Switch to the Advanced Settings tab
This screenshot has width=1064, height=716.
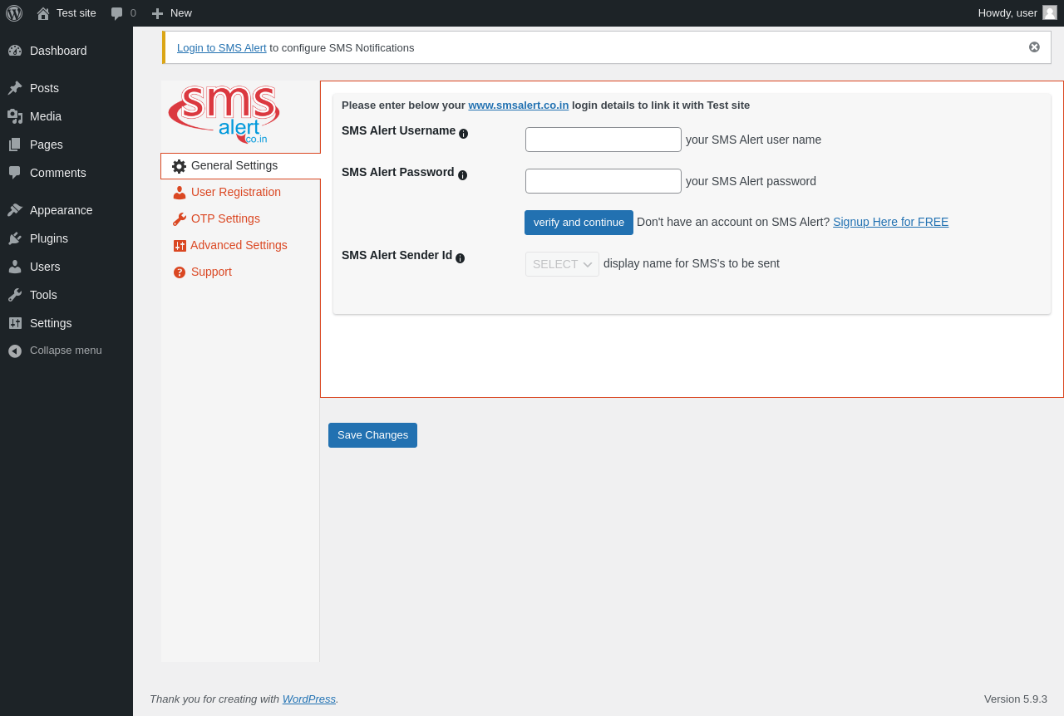[x=240, y=246]
